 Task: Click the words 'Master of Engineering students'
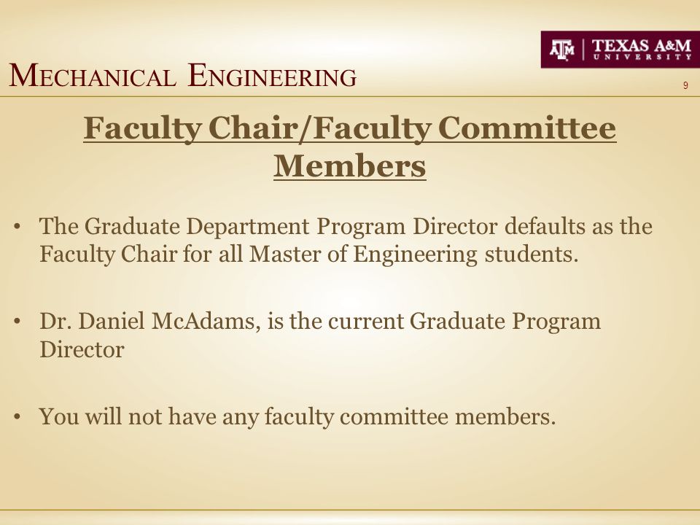(x=413, y=254)
